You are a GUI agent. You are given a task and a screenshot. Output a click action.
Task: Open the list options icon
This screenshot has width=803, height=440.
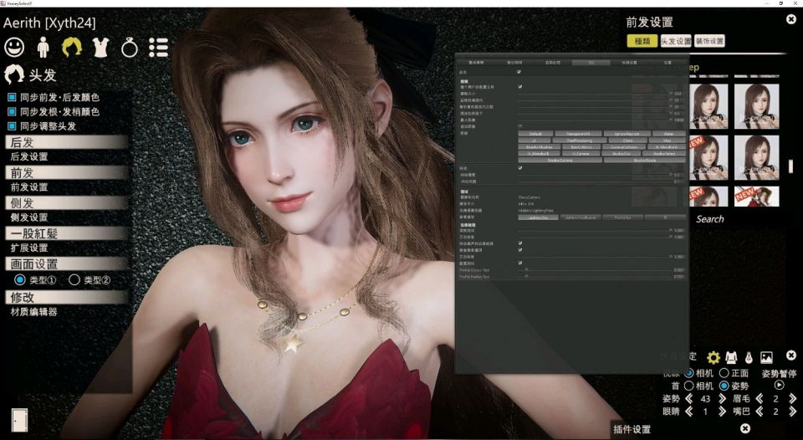coord(158,47)
